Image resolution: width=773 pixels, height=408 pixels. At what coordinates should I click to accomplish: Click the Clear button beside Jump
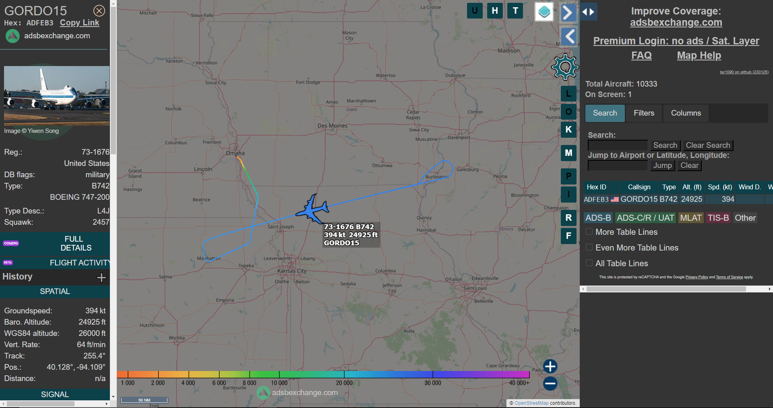click(x=689, y=166)
